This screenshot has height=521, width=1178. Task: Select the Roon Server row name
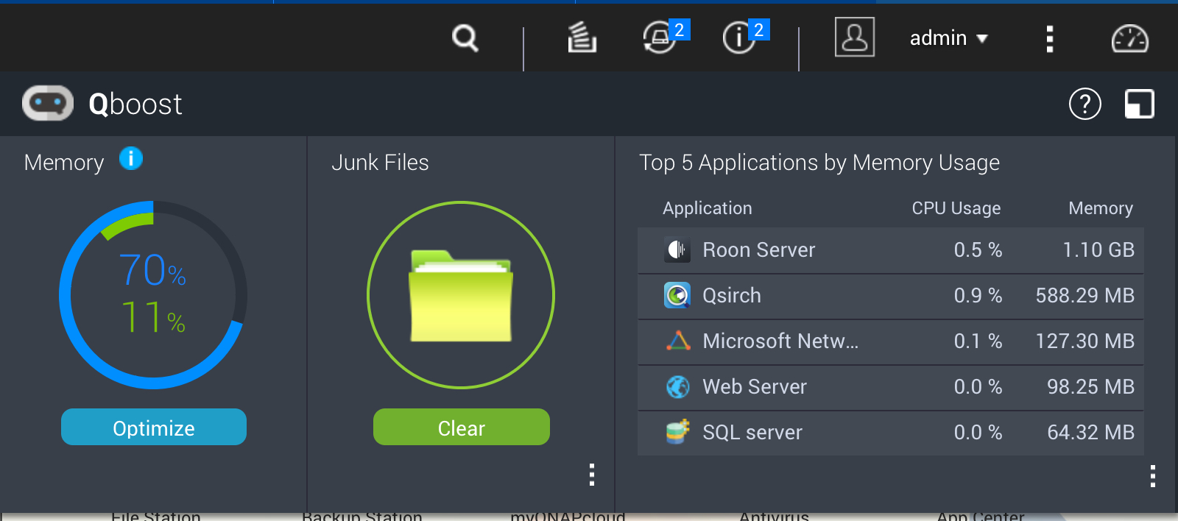click(759, 250)
